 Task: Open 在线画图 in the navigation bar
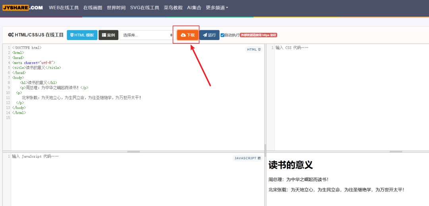(93, 8)
